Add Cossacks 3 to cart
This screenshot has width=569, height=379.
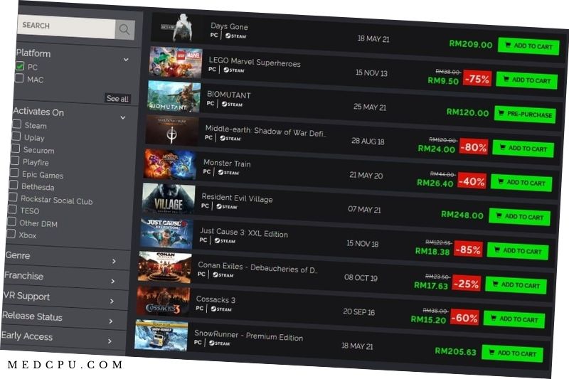514,319
